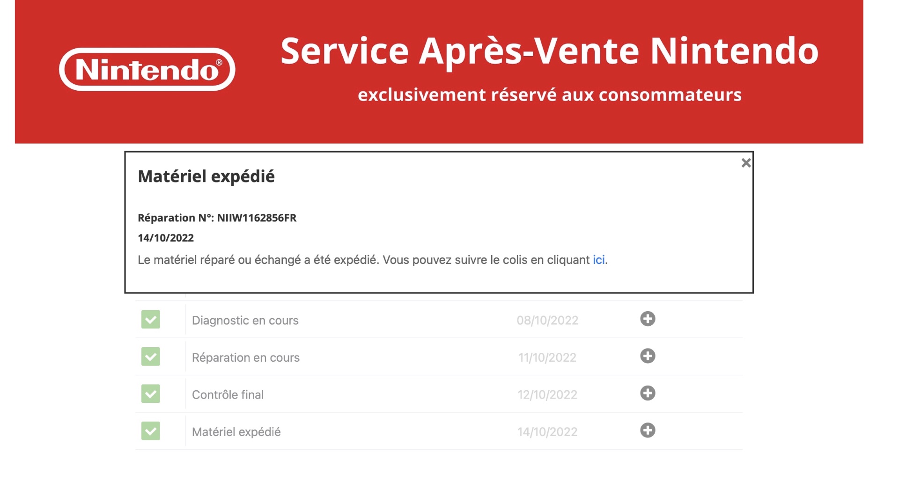Click the green checkmark for Diagnostic en cours
The image size is (899, 481).
pyautogui.click(x=151, y=320)
